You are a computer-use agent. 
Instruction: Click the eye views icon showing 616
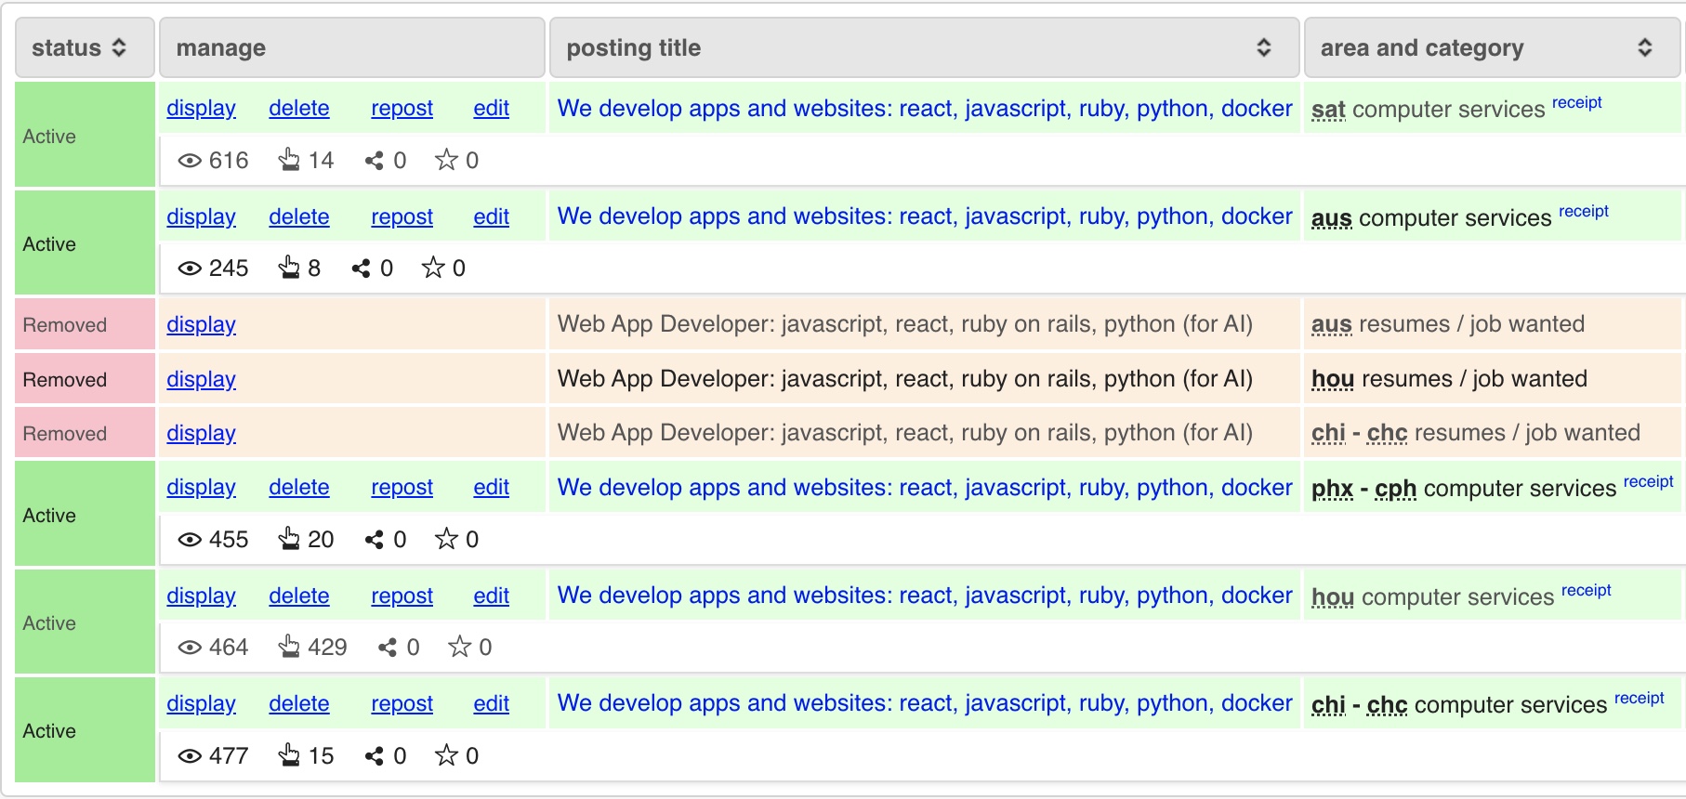[190, 161]
